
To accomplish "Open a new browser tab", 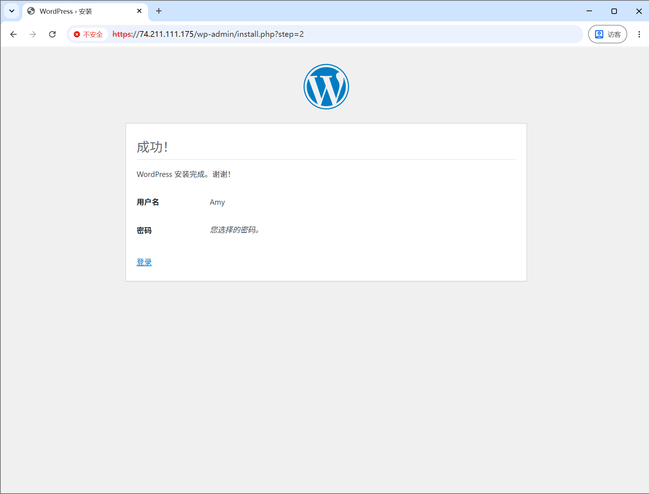I will (159, 11).
